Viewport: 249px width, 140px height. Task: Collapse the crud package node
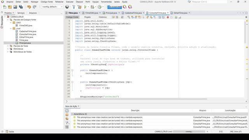coord(11,28)
